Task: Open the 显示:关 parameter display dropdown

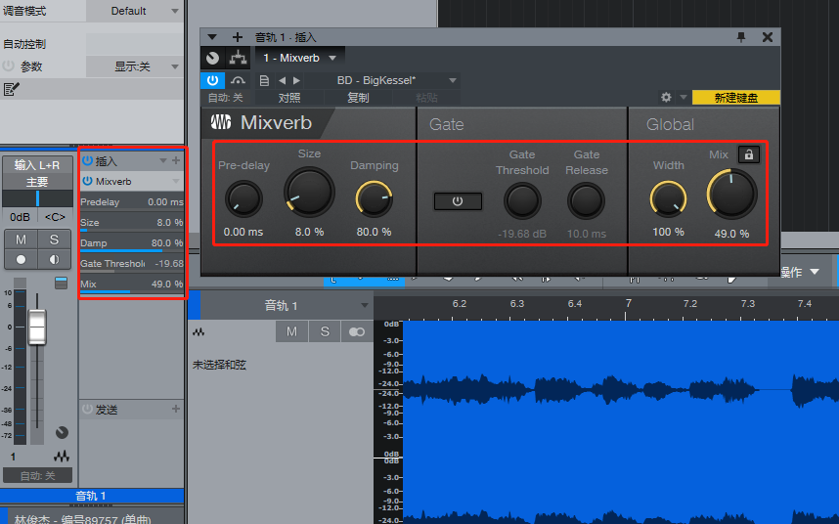Action: pos(134,66)
